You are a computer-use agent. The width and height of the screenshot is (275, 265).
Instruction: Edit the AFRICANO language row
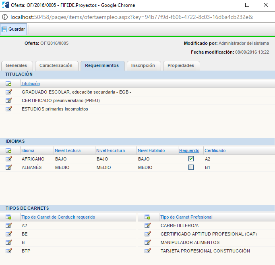(8, 159)
